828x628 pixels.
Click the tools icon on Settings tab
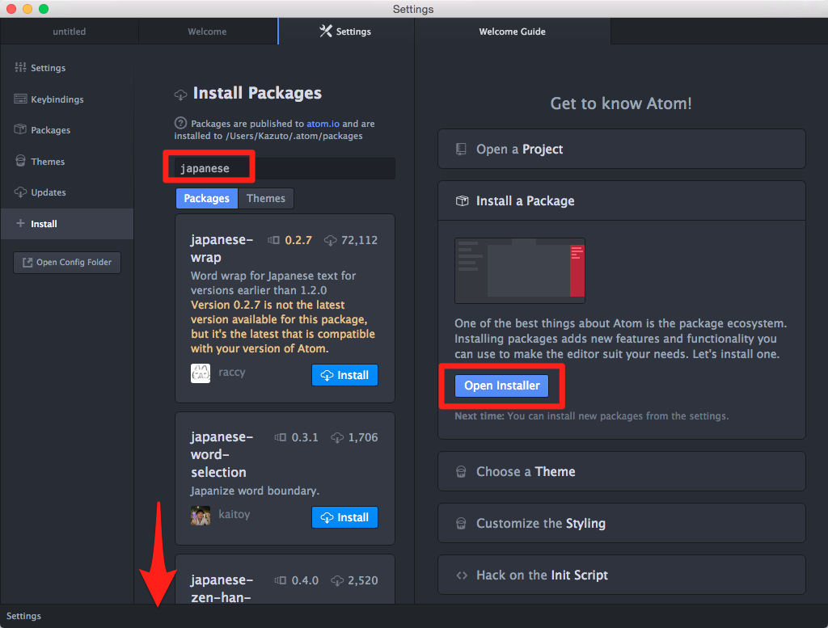(x=325, y=32)
